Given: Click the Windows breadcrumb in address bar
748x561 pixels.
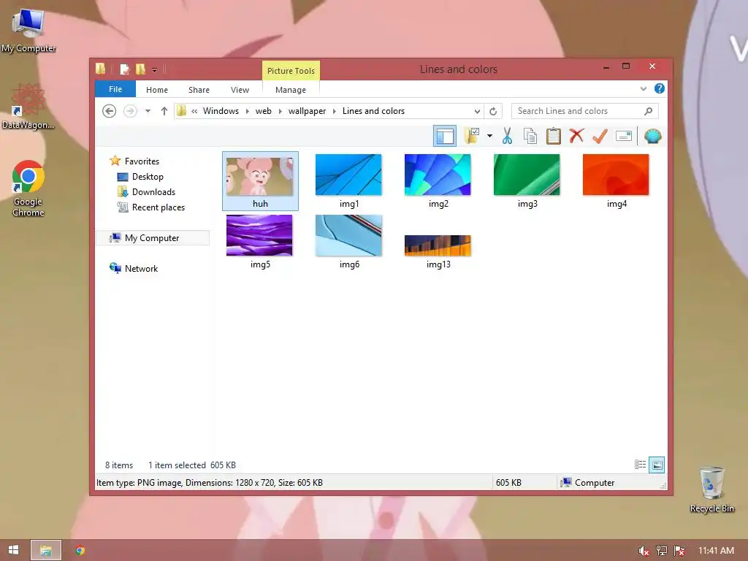Looking at the screenshot, I should (x=221, y=111).
